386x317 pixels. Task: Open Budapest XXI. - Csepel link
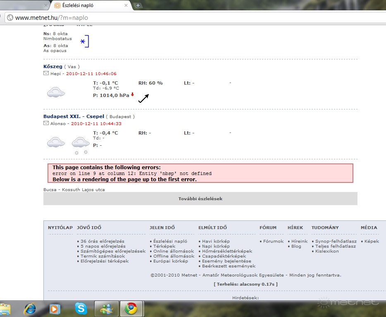[74, 116]
